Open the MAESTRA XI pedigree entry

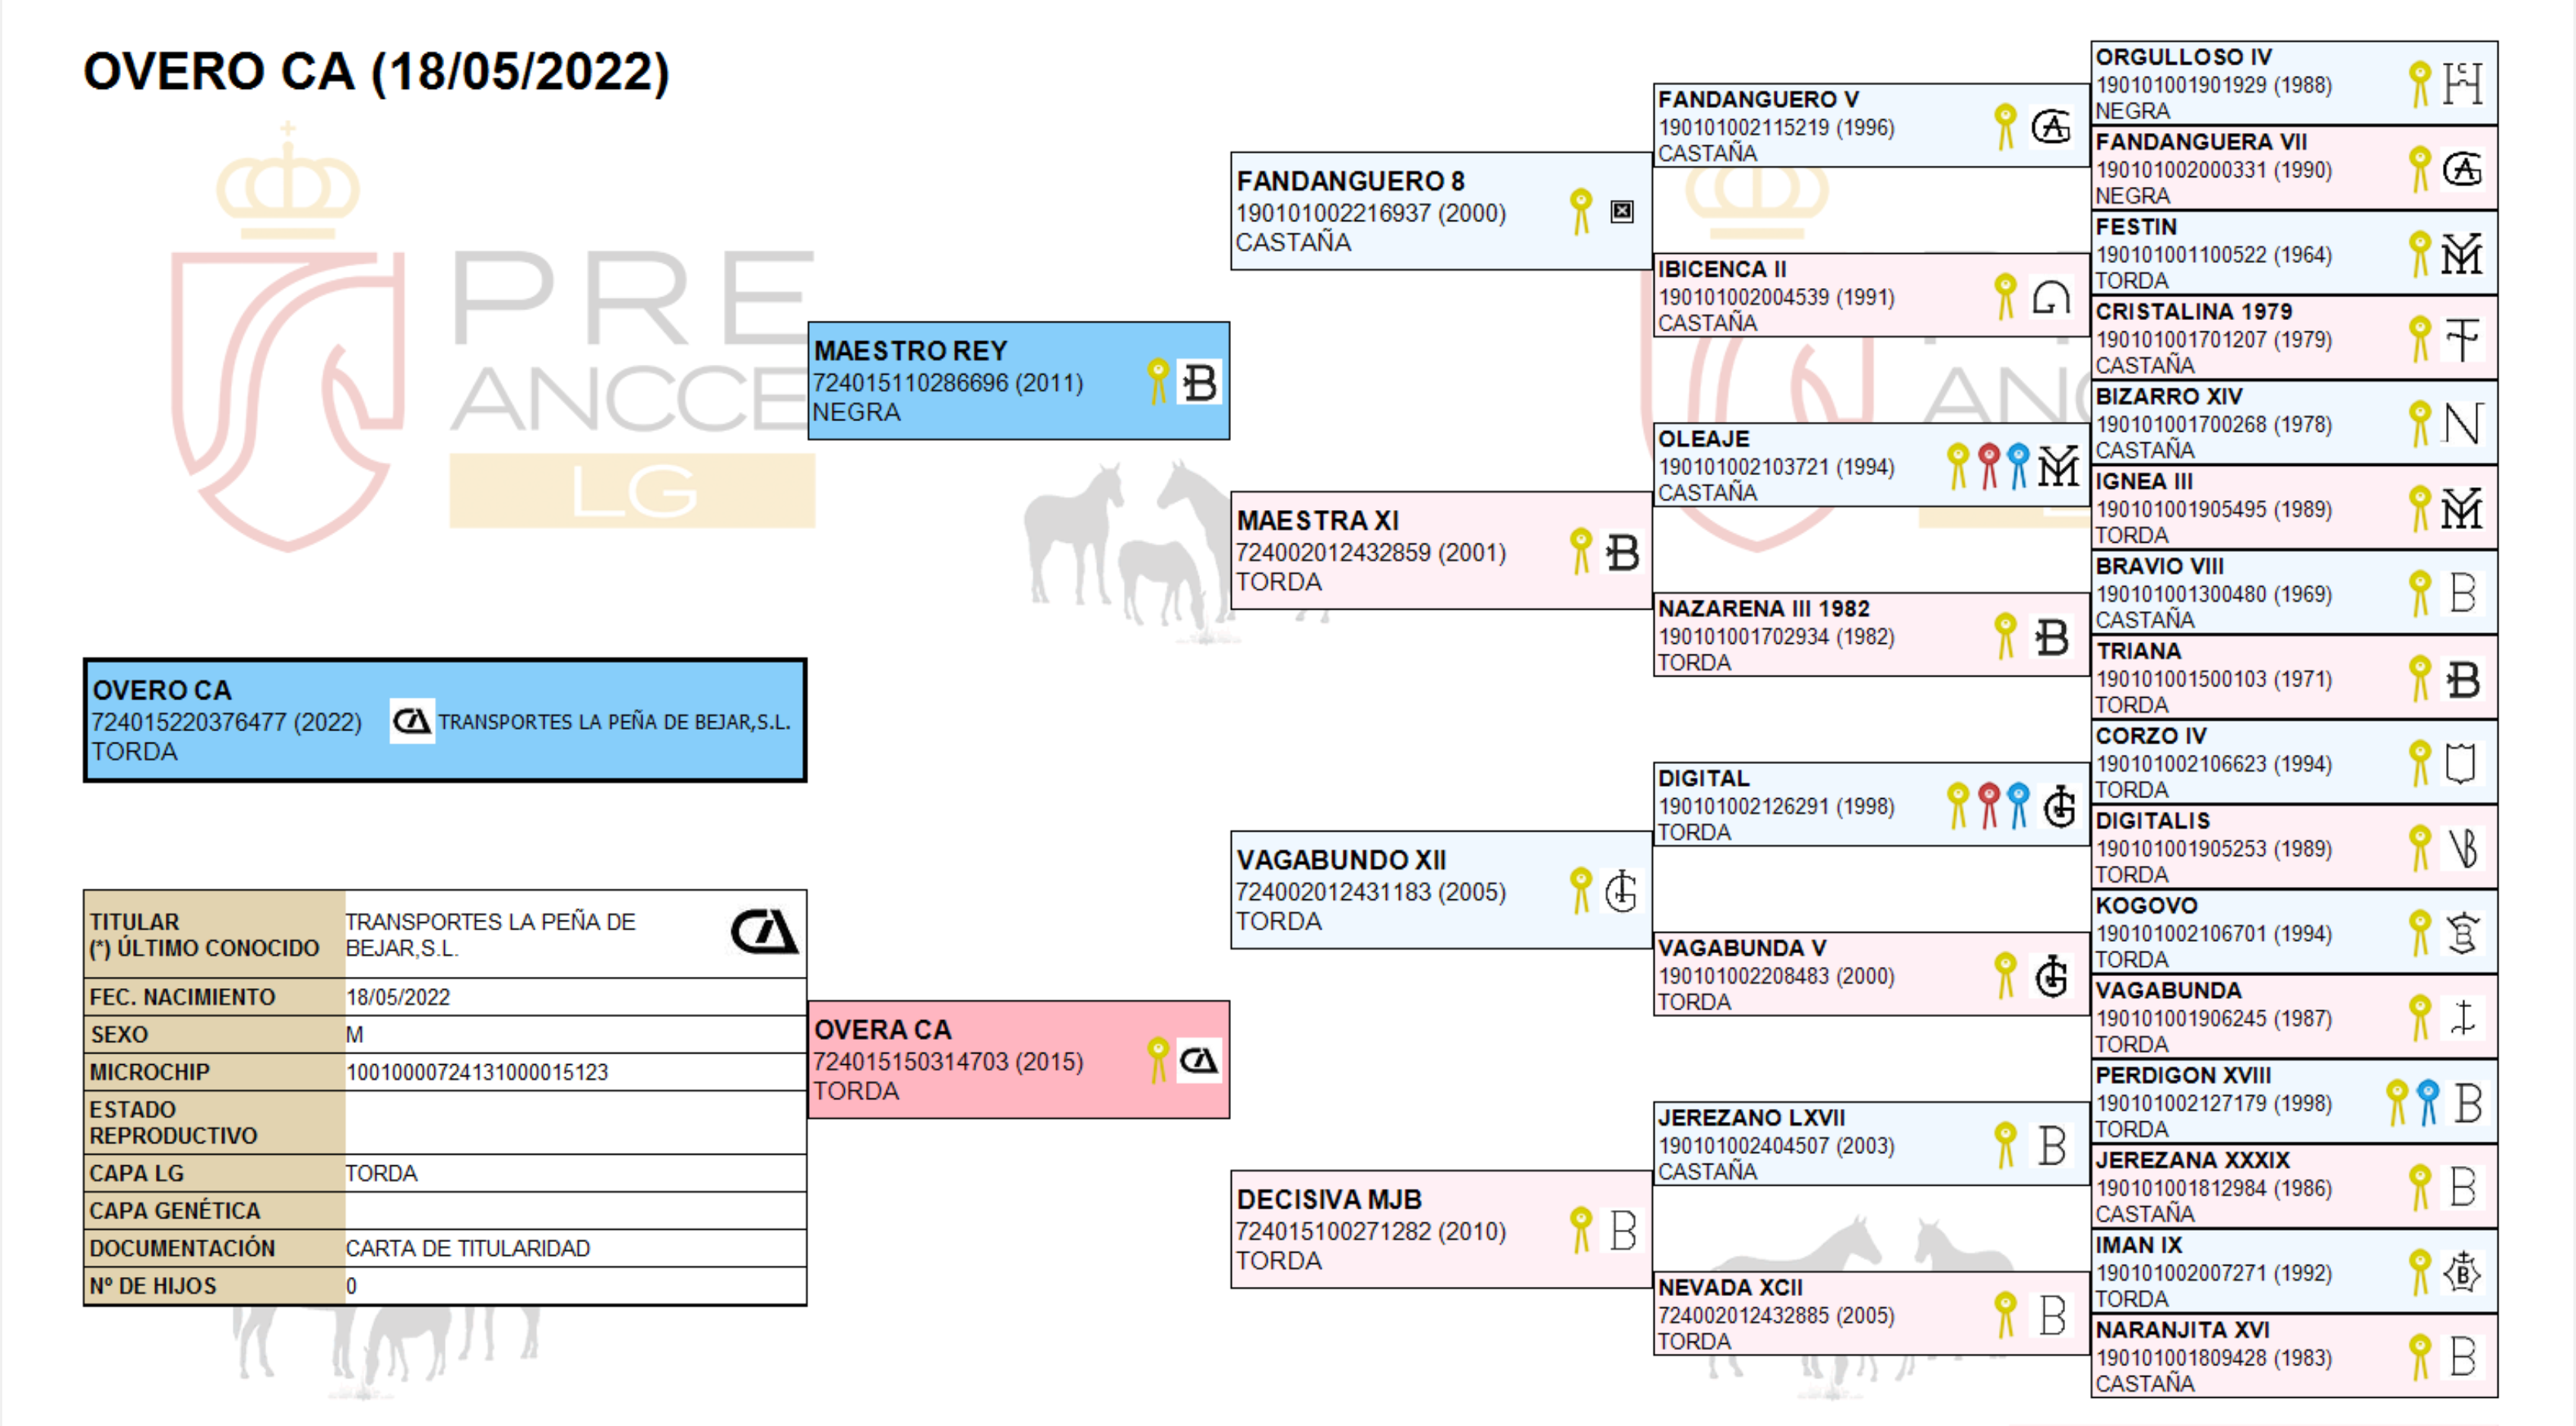[1317, 520]
